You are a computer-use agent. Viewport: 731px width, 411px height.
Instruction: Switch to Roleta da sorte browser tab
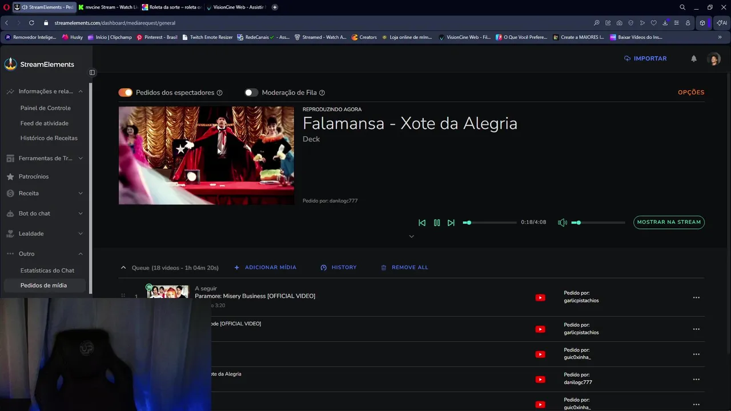point(172,7)
